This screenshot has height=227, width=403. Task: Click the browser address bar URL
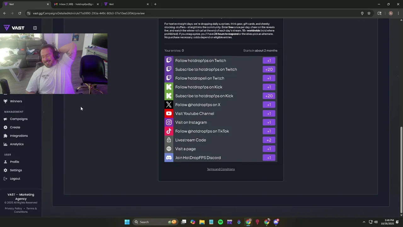(89, 13)
